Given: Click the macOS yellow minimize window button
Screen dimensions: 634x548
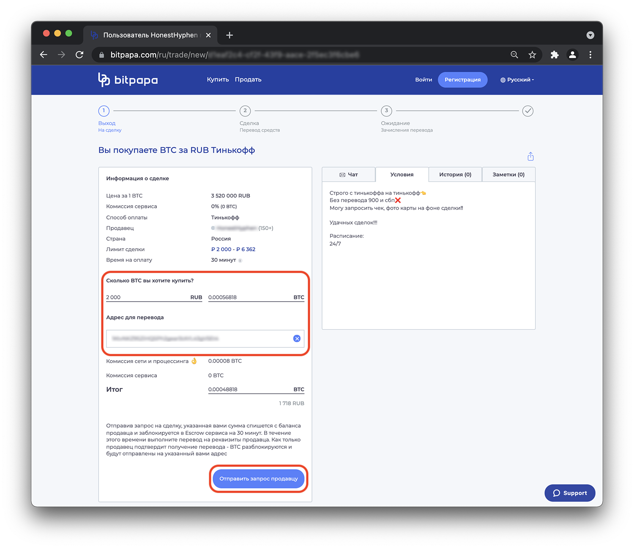Looking at the screenshot, I should click(57, 33).
